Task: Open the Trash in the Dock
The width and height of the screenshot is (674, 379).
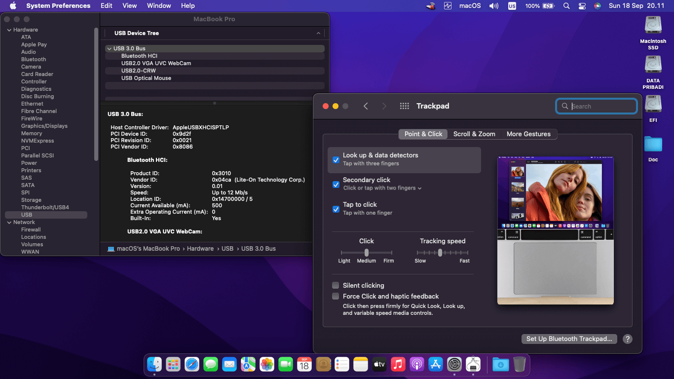Action: click(520, 365)
